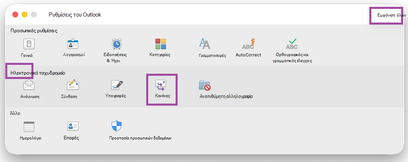Open Κατηγορίες colored squares icon
Screen dimensions: 408x162
click(x=161, y=44)
